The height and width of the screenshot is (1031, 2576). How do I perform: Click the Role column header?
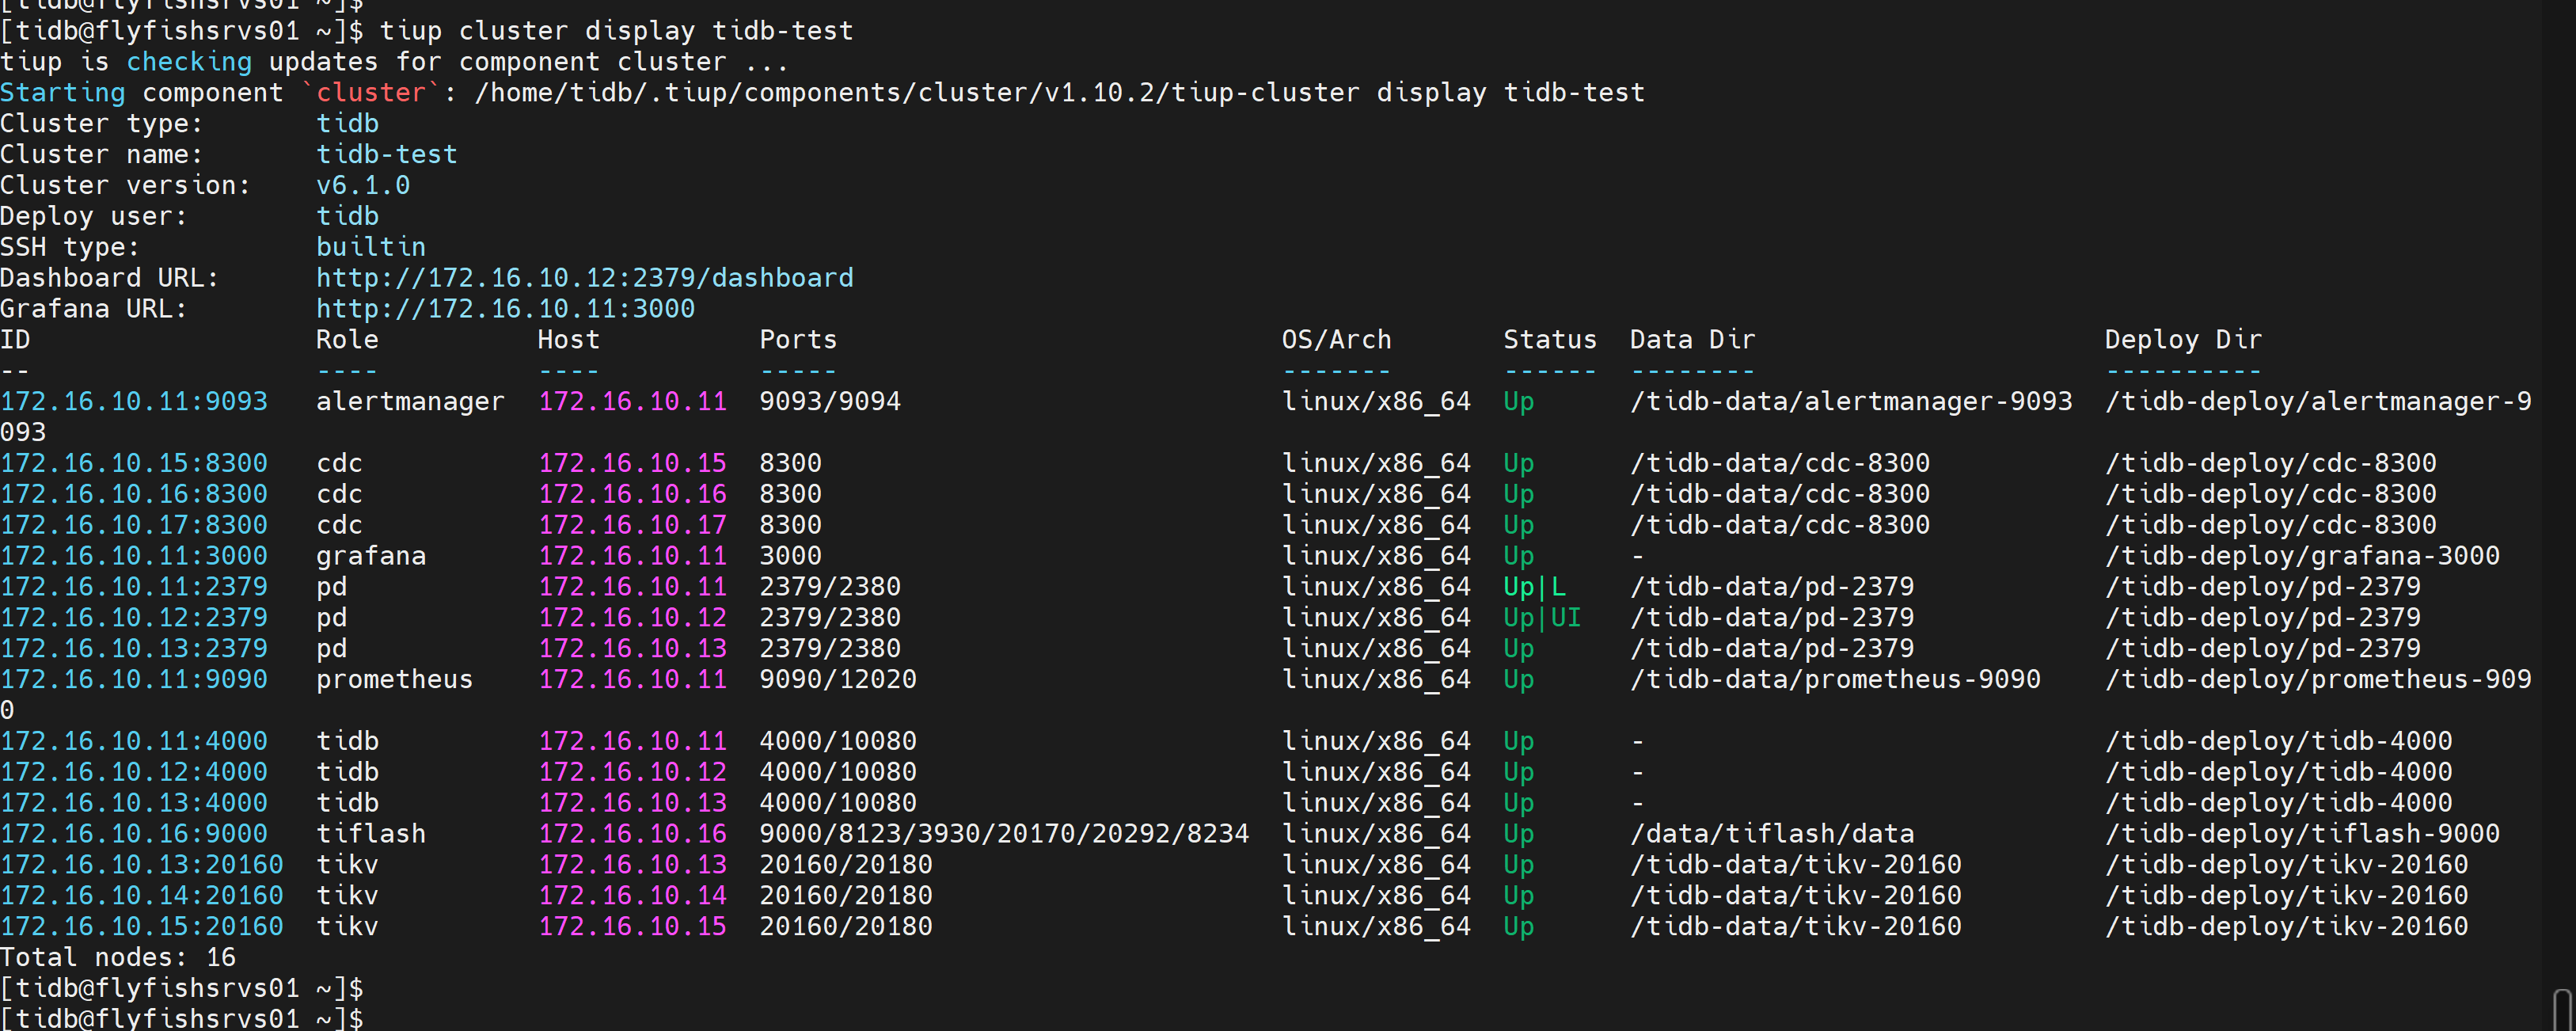[347, 340]
